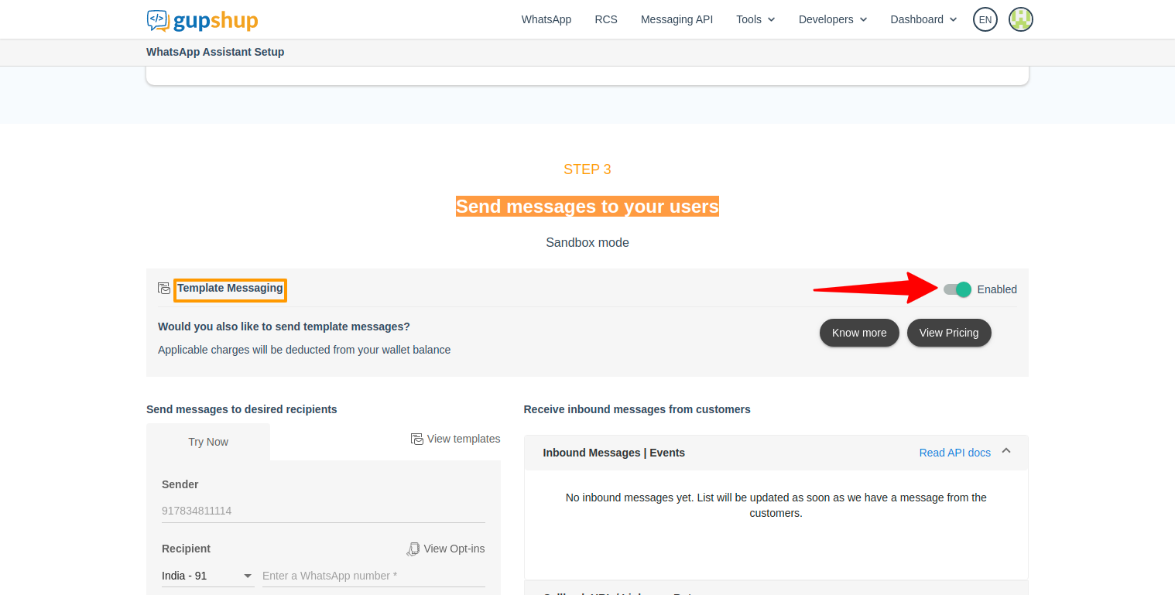Click Inbound Messages | Events header text
The width and height of the screenshot is (1175, 595).
614,453
